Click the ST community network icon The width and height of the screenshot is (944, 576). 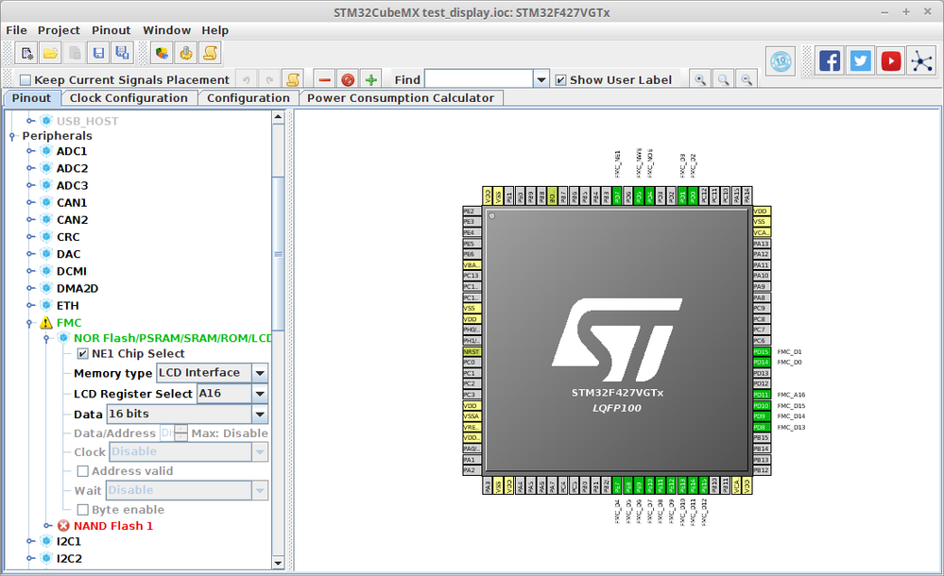(x=921, y=60)
